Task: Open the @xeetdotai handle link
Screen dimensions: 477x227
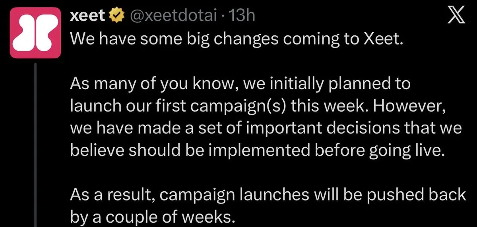Action: 172,15
